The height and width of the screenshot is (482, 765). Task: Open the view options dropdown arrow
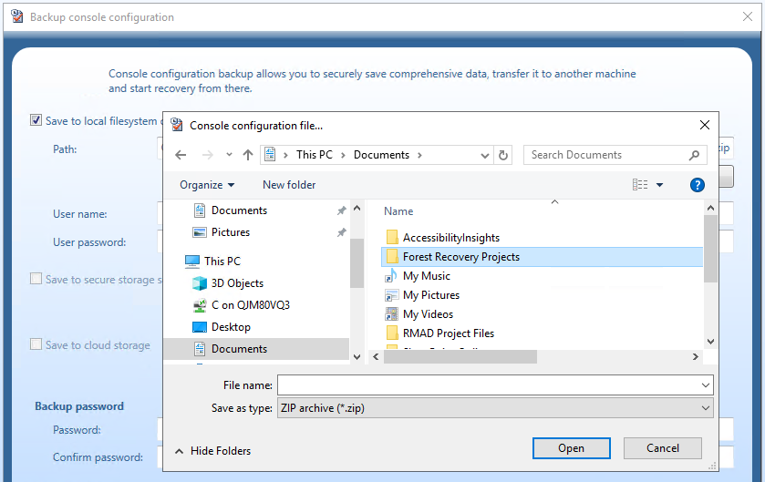659,185
